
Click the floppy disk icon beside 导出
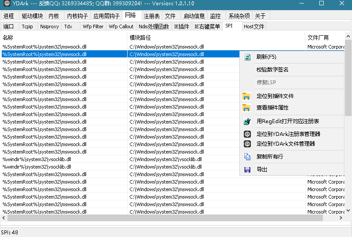[x=247, y=169]
